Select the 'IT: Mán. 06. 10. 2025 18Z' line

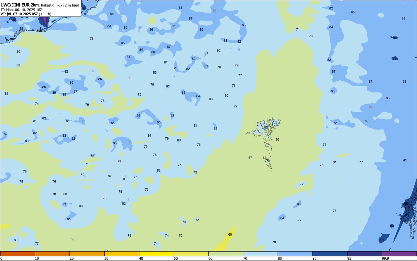pos(22,10)
